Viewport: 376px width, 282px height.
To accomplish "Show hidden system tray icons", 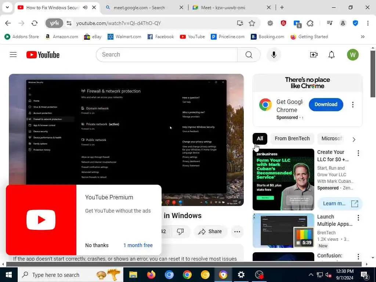I will coord(311,275).
